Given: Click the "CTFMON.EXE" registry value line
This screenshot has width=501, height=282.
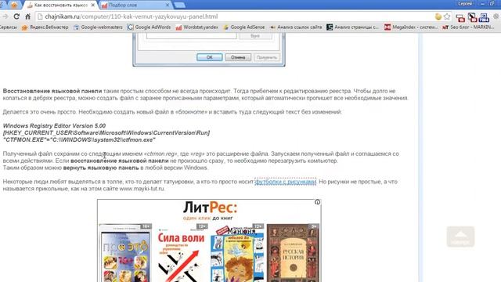Looking at the screenshot, I should pyautogui.click(x=79, y=139).
